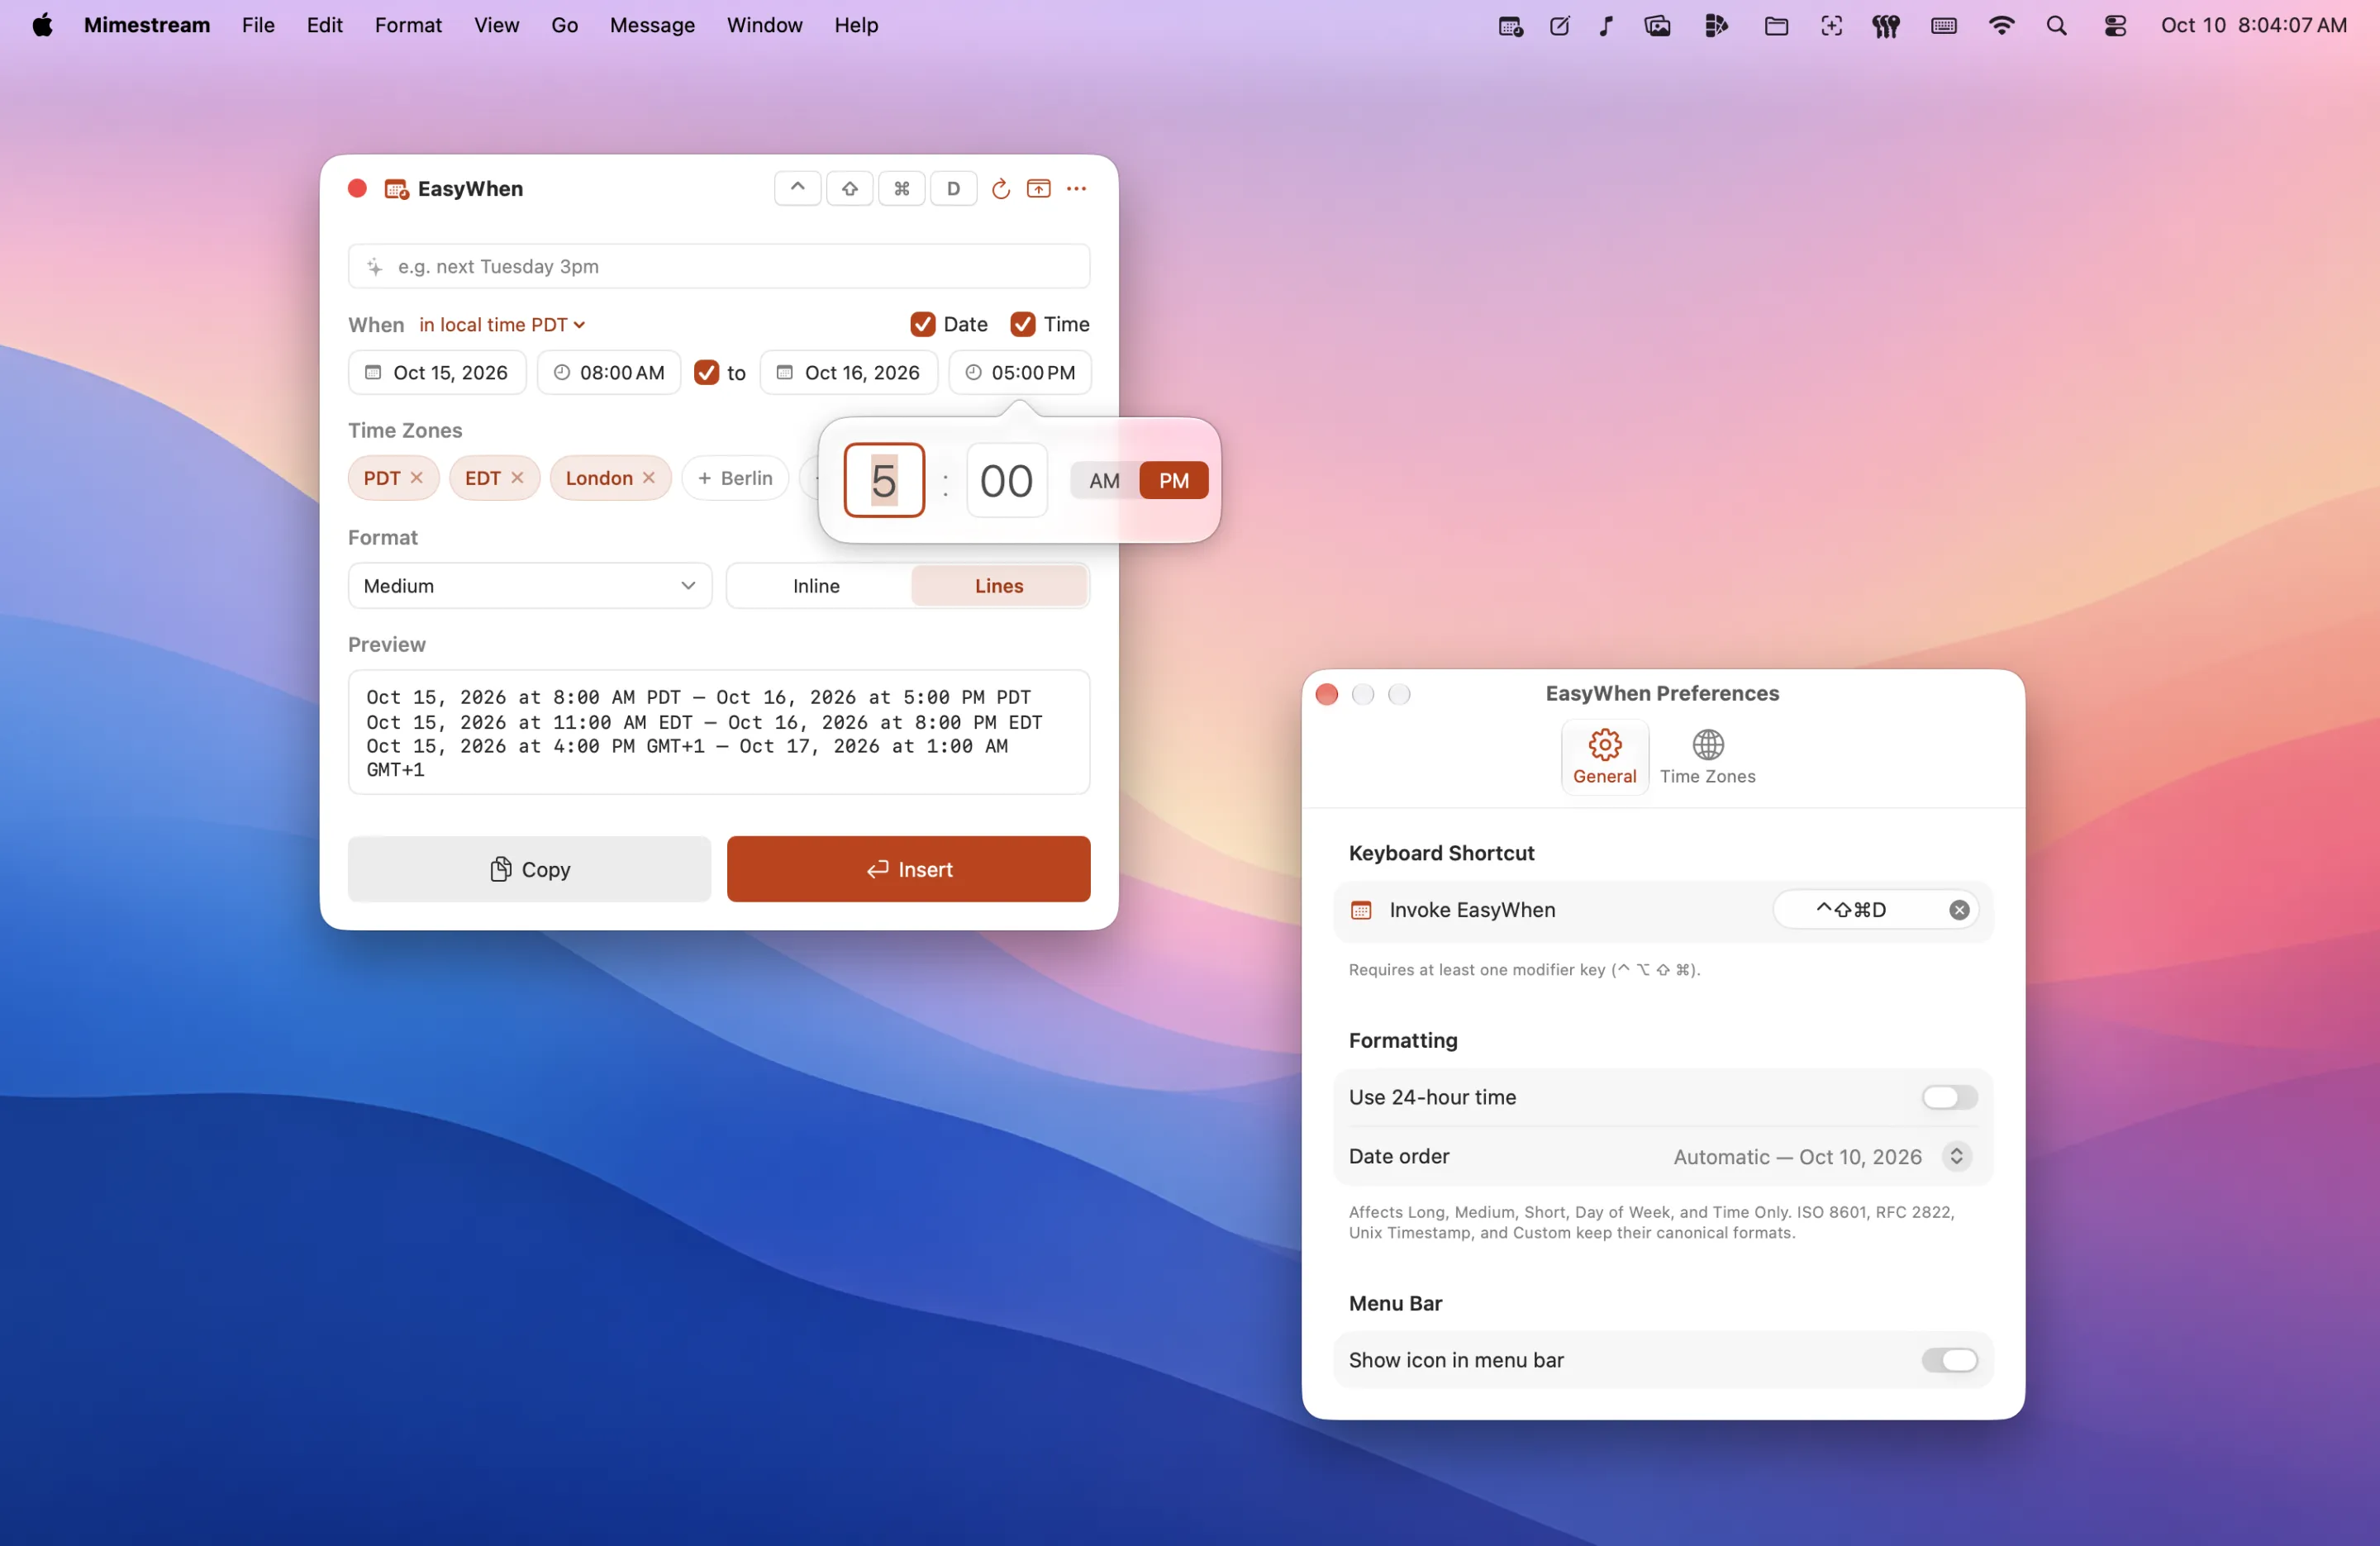This screenshot has height=1546, width=2380.
Task: Select AM in the time picker
Action: (x=1104, y=481)
